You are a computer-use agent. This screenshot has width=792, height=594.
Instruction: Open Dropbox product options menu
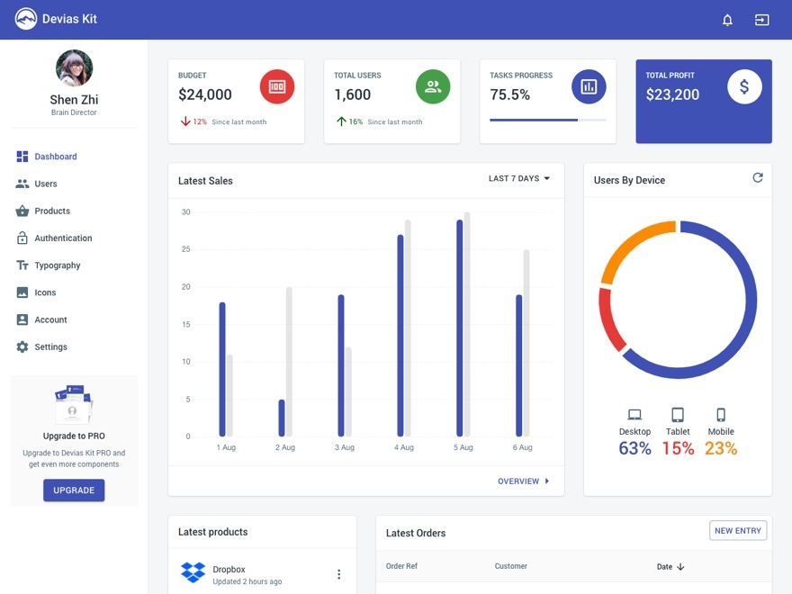point(338,574)
